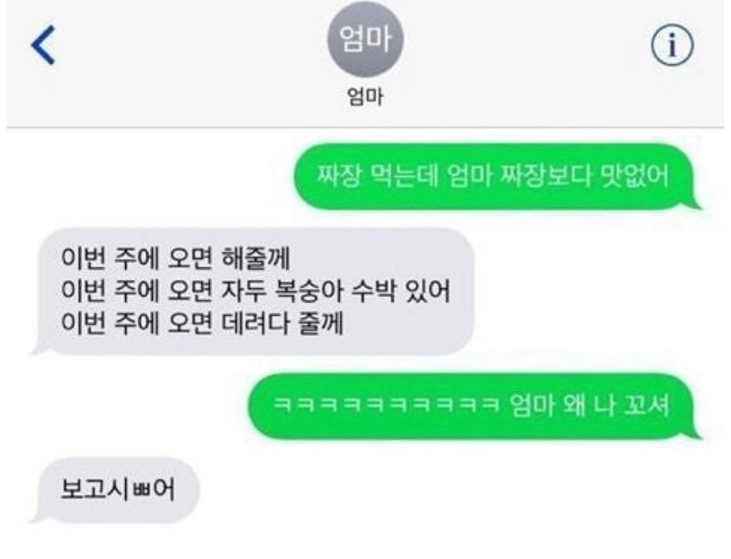Tap 짜장 먹는데 at start of first bubble

[x=378, y=176]
